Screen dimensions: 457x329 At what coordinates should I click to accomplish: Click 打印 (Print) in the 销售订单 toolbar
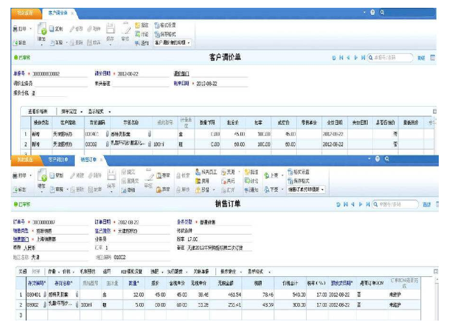pos(20,176)
